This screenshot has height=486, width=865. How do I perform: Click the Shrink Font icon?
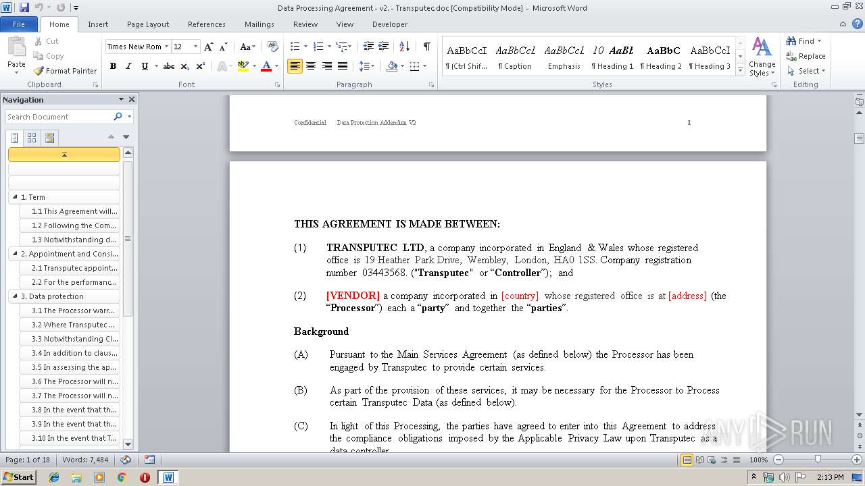pos(224,47)
